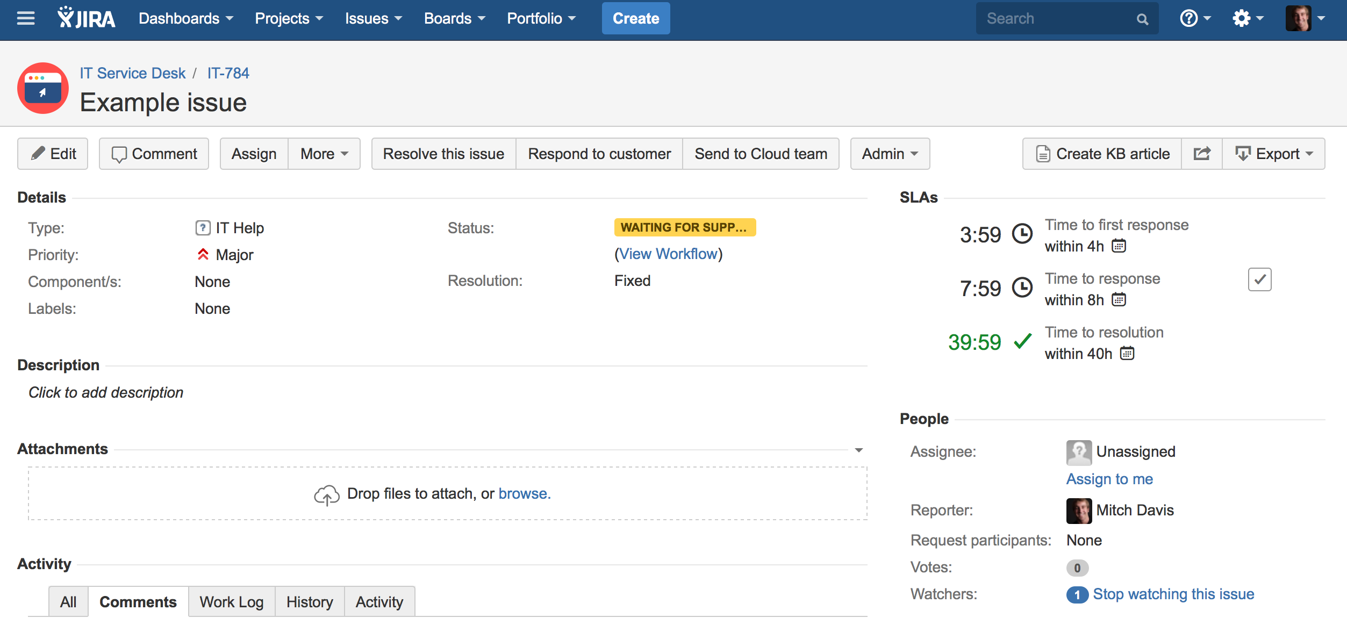Switch to the History tab

point(310,602)
